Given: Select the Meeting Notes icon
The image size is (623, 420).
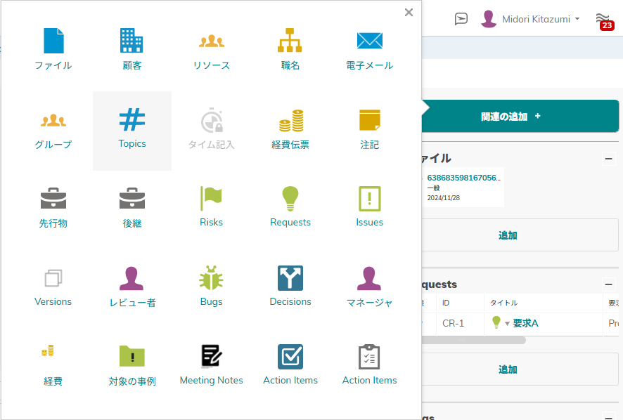Looking at the screenshot, I should (212, 356).
